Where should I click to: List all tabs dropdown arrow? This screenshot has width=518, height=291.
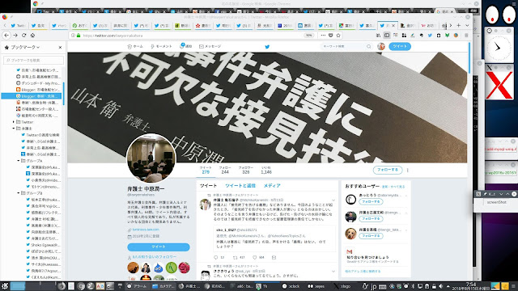click(467, 25)
